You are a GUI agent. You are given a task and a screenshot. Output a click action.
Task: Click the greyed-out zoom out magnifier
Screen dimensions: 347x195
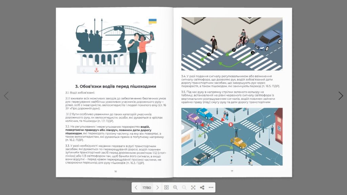tap(184, 188)
